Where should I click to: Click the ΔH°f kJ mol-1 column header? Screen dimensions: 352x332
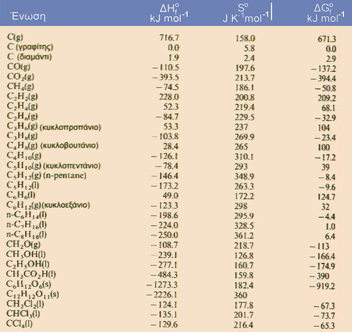coord(169,14)
